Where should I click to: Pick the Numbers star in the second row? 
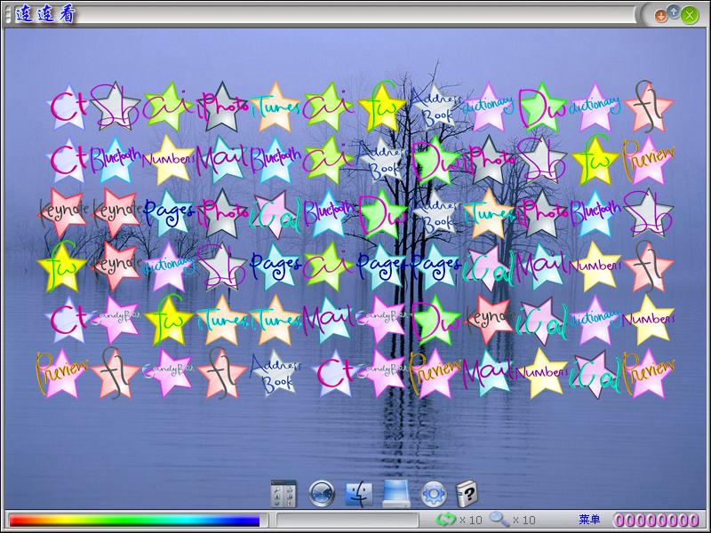click(169, 160)
